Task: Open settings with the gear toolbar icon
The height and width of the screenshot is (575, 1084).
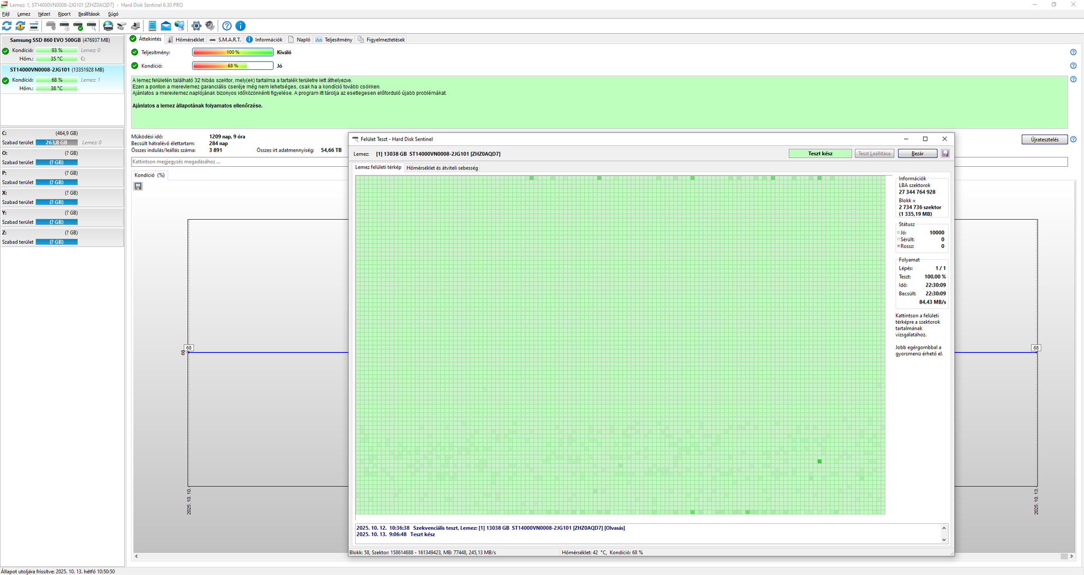Action: tap(196, 26)
